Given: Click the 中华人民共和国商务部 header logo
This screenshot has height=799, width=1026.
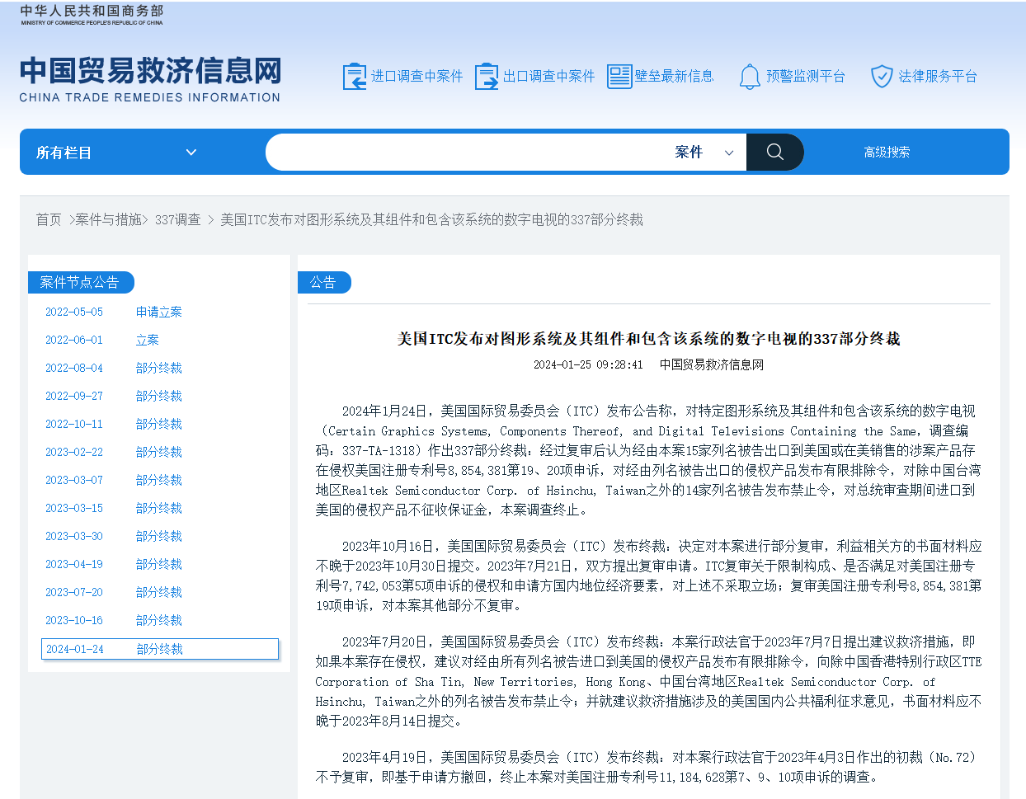Looking at the screenshot, I should pyautogui.click(x=92, y=15).
